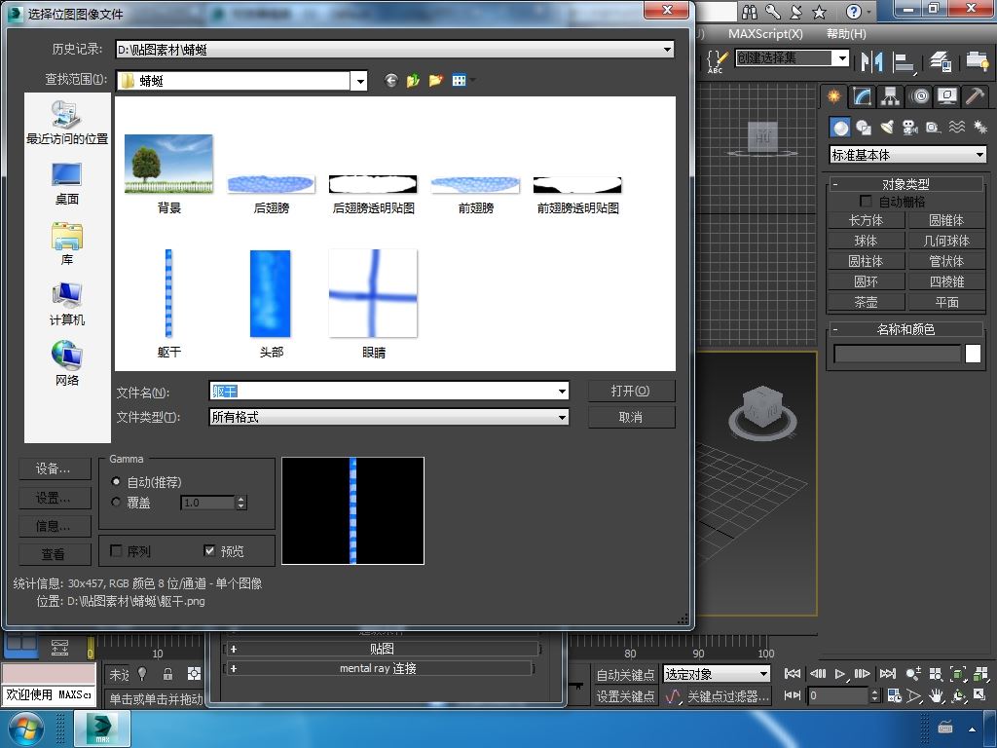Viewport: 997px width, 748px height.
Task: Enable the 自动栅格 checkbox
Action: (866, 202)
